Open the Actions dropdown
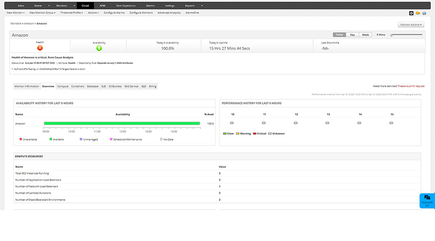The image size is (435, 241). pos(93,13)
